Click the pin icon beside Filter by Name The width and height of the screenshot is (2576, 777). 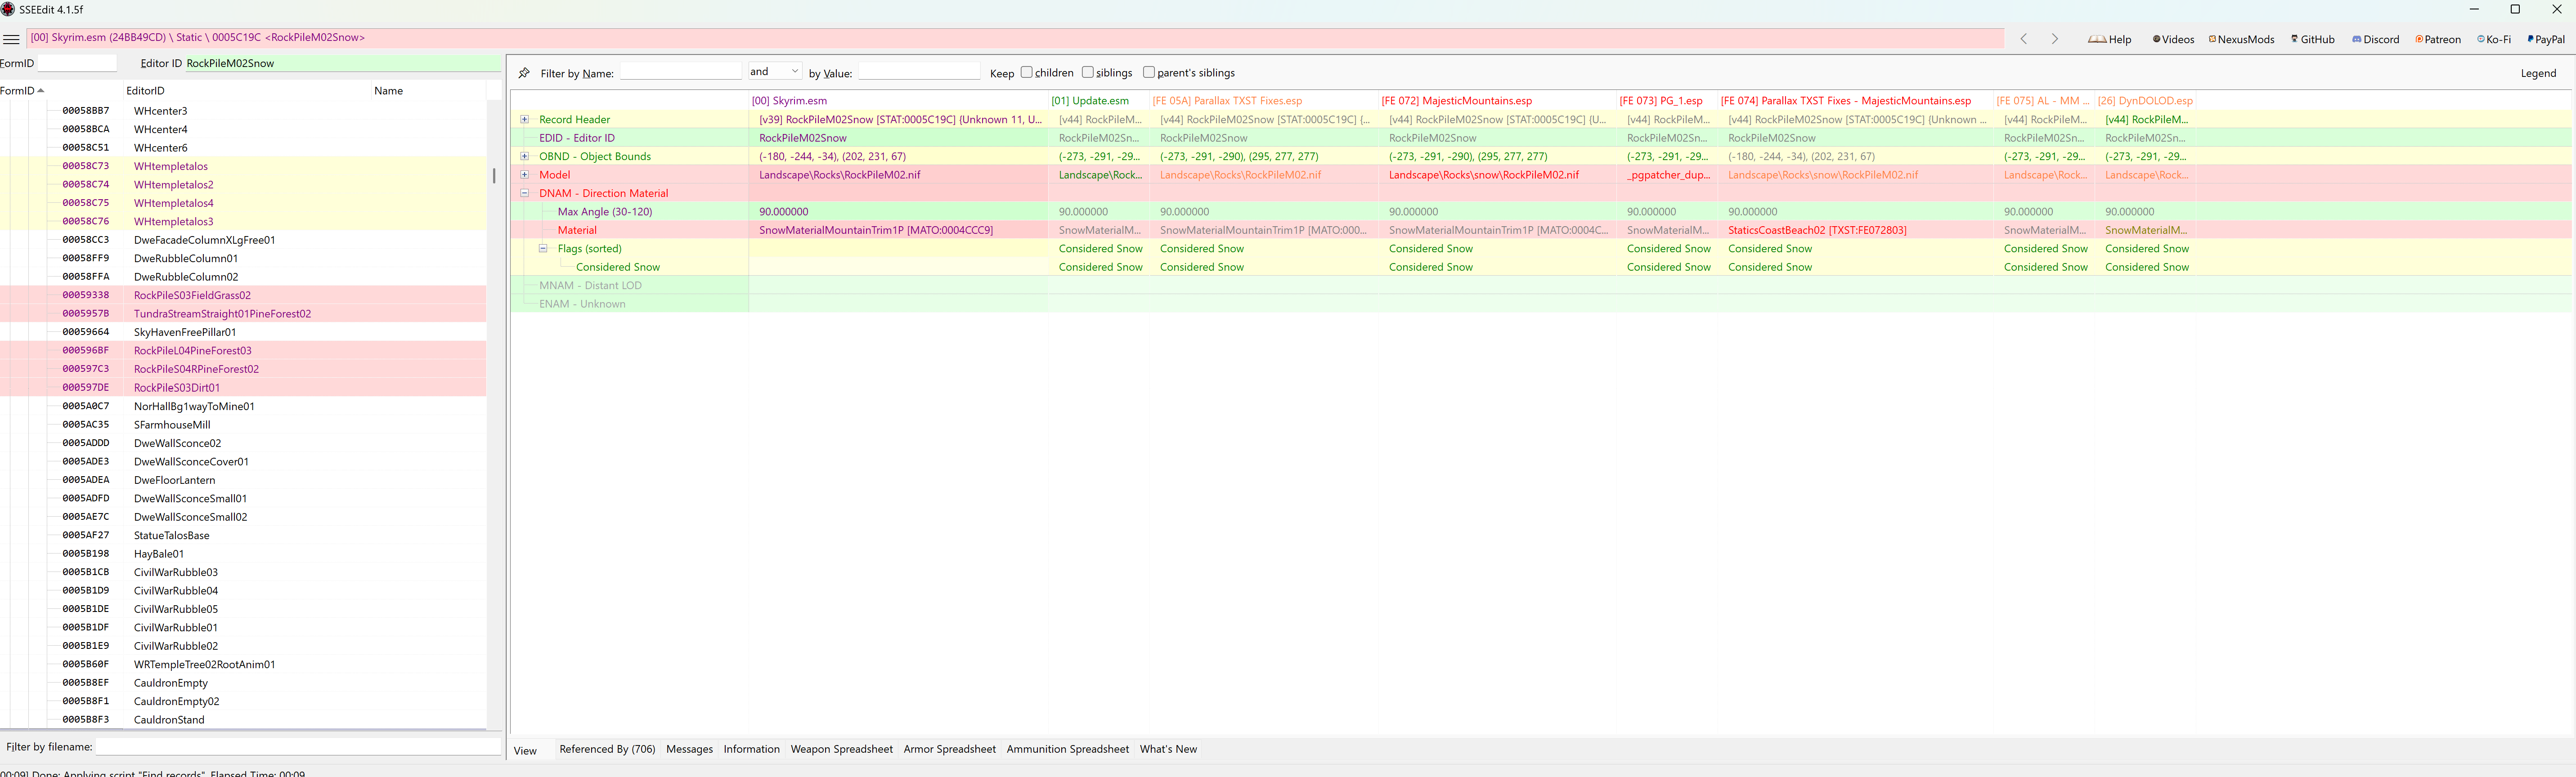(x=524, y=73)
